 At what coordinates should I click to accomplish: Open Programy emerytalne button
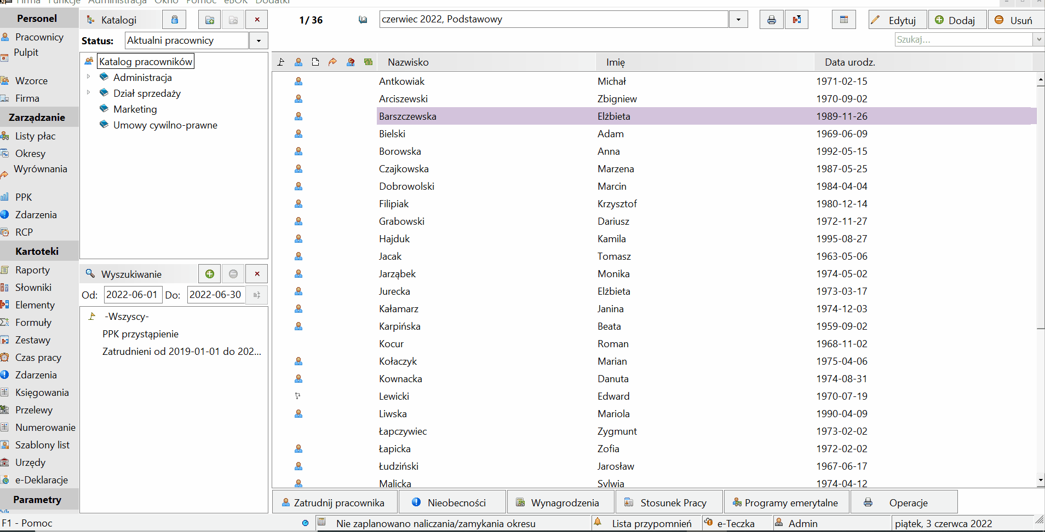point(786,502)
